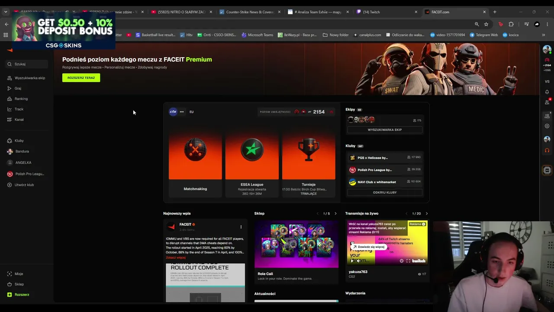Open the FACEIT post options menu
The height and width of the screenshot is (312, 554).
(x=241, y=227)
